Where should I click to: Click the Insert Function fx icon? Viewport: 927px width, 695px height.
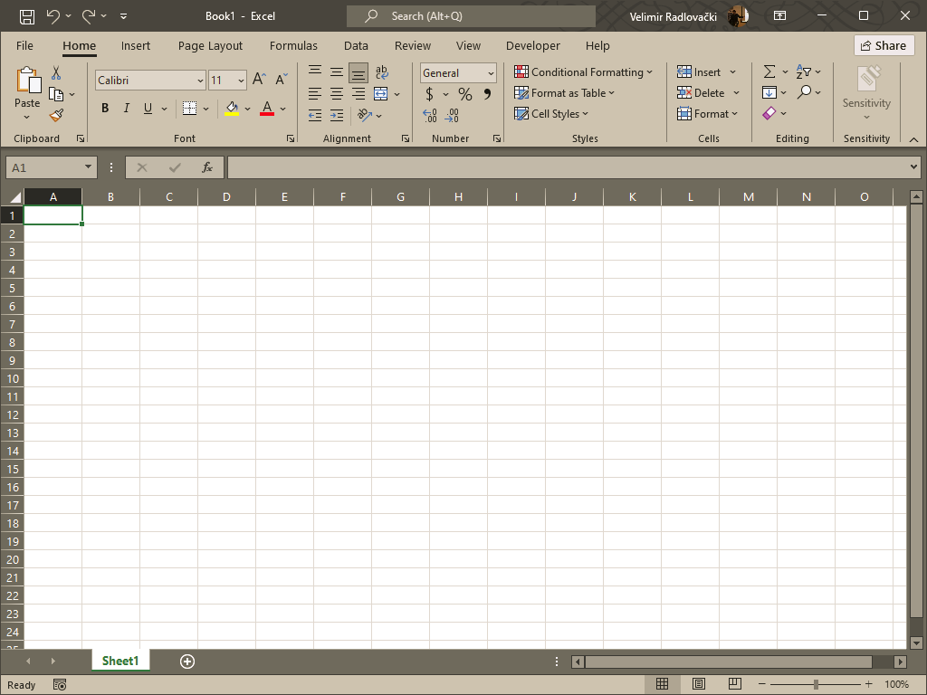point(207,167)
